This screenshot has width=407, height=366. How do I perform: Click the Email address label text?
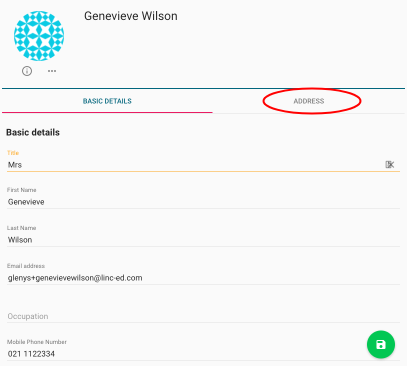coord(26,266)
